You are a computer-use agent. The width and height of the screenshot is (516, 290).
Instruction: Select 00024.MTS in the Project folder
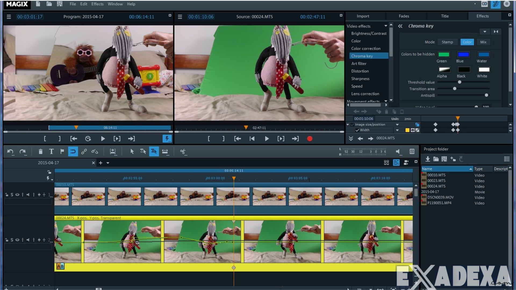(x=436, y=186)
